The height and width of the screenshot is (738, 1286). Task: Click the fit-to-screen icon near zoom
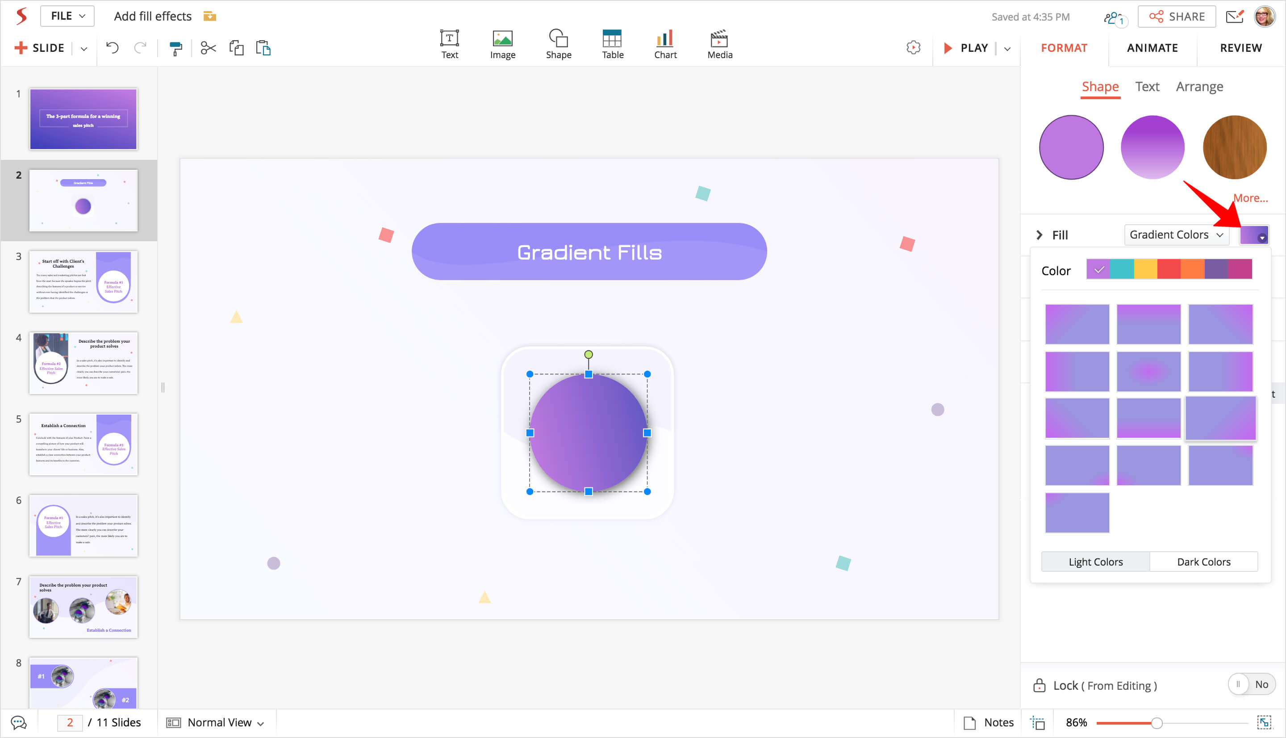[x=1264, y=722]
